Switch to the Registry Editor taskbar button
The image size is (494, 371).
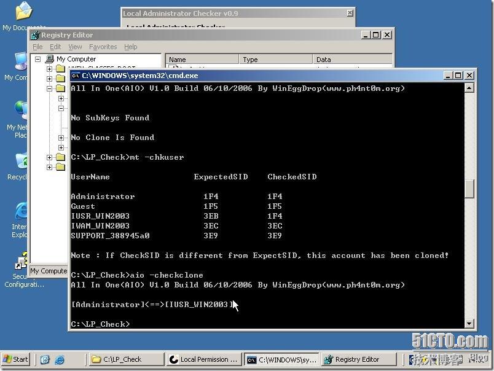point(358,359)
